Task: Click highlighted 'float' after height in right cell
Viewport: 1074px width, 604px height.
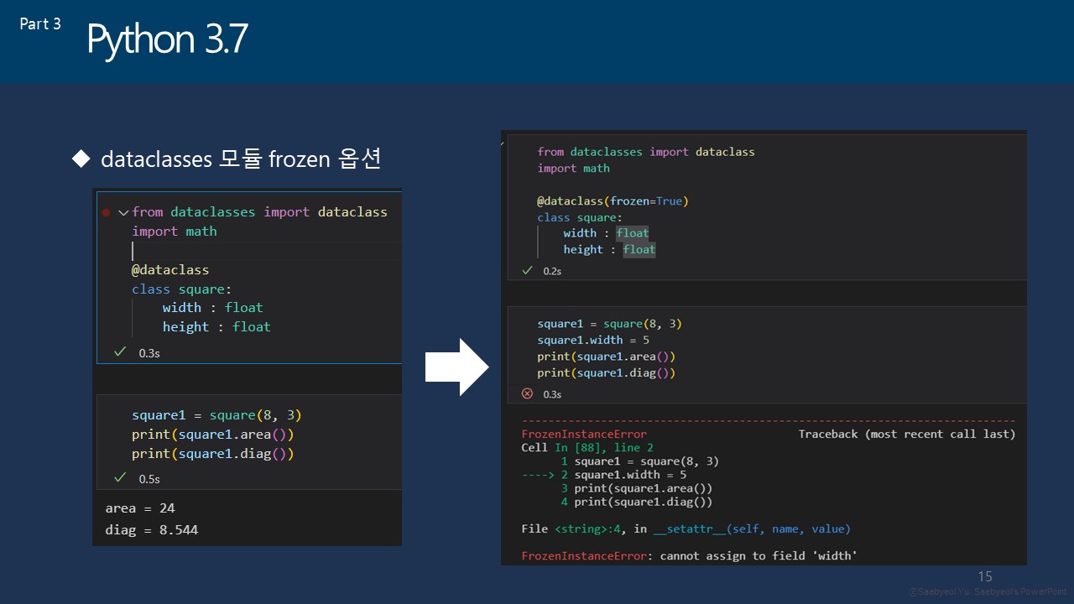Action: tap(639, 249)
